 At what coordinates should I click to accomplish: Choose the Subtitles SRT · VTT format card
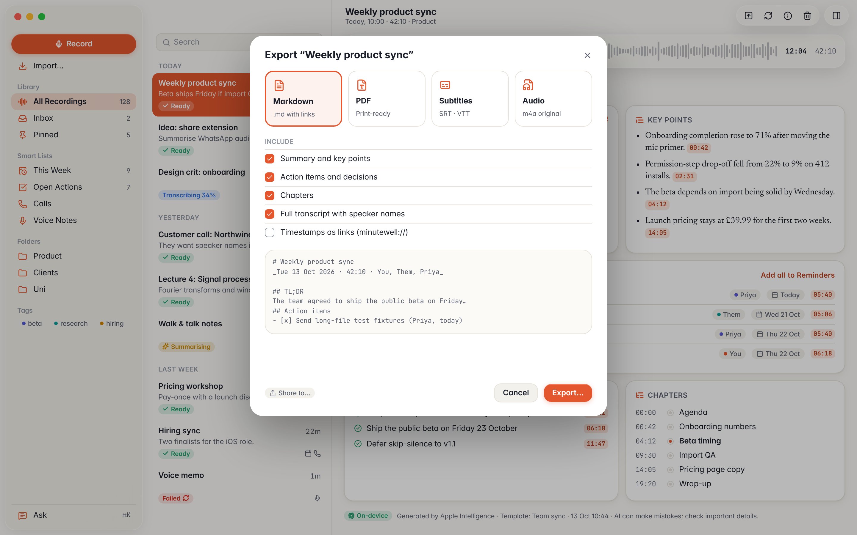(470, 99)
